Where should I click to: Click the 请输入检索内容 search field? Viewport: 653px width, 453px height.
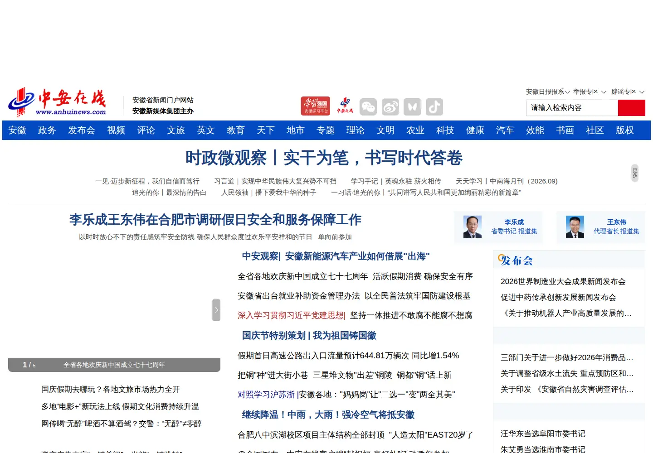pyautogui.click(x=572, y=108)
